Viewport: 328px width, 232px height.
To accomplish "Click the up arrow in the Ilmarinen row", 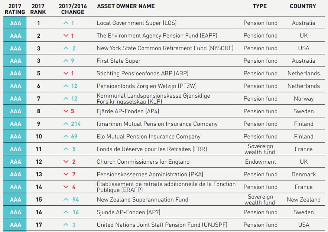I will (x=66, y=124).
